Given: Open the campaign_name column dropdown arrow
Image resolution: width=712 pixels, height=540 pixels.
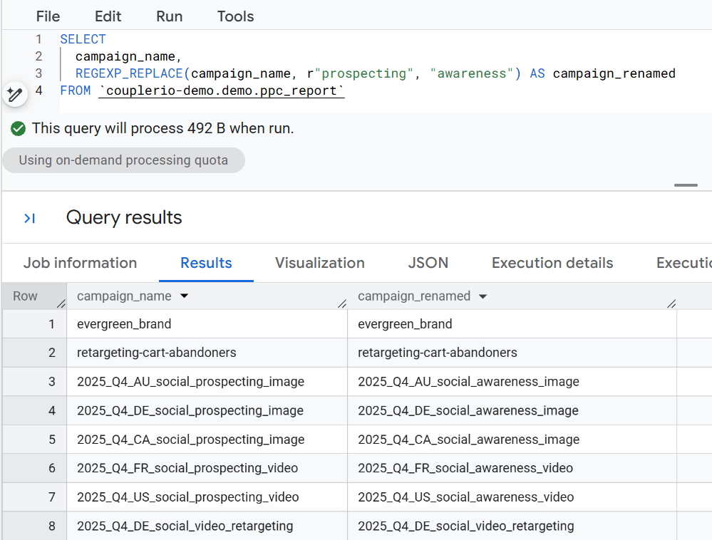Looking at the screenshot, I should point(184,296).
